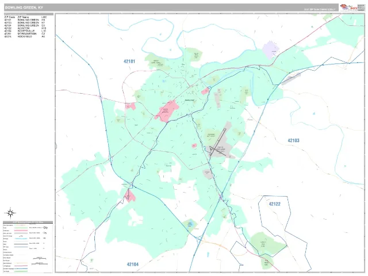
Task: Click the large "City" sample label in the legend
Action: coord(45,228)
